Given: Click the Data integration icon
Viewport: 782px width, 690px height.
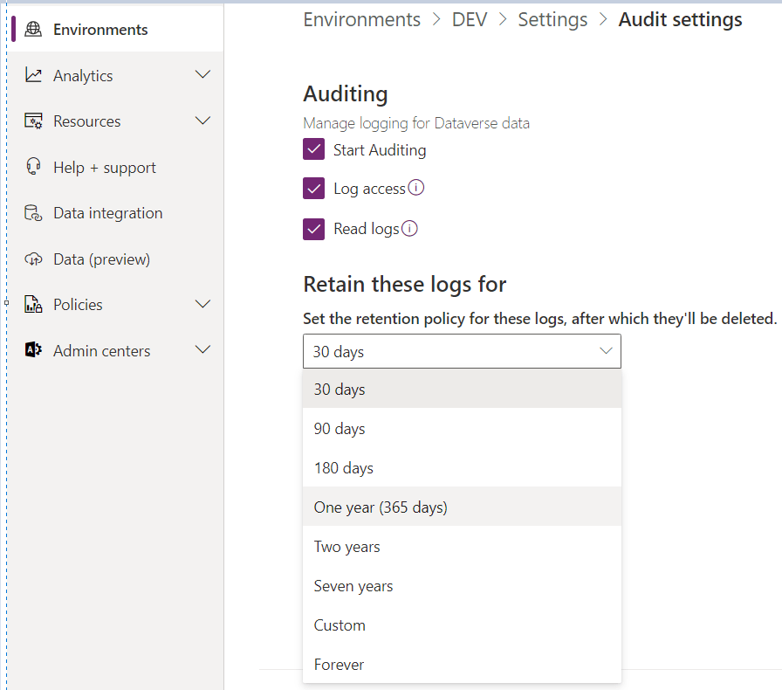Looking at the screenshot, I should pyautogui.click(x=33, y=213).
